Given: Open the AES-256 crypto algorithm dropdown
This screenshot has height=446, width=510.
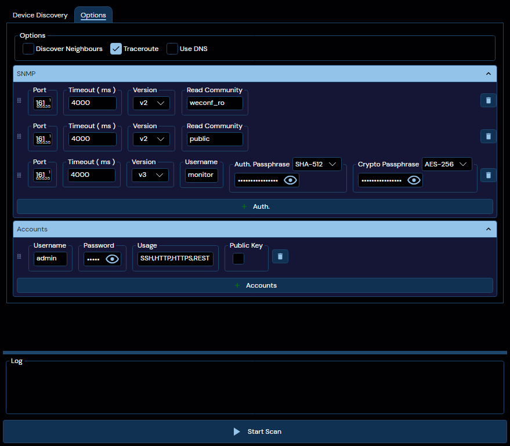Looking at the screenshot, I should coord(447,164).
